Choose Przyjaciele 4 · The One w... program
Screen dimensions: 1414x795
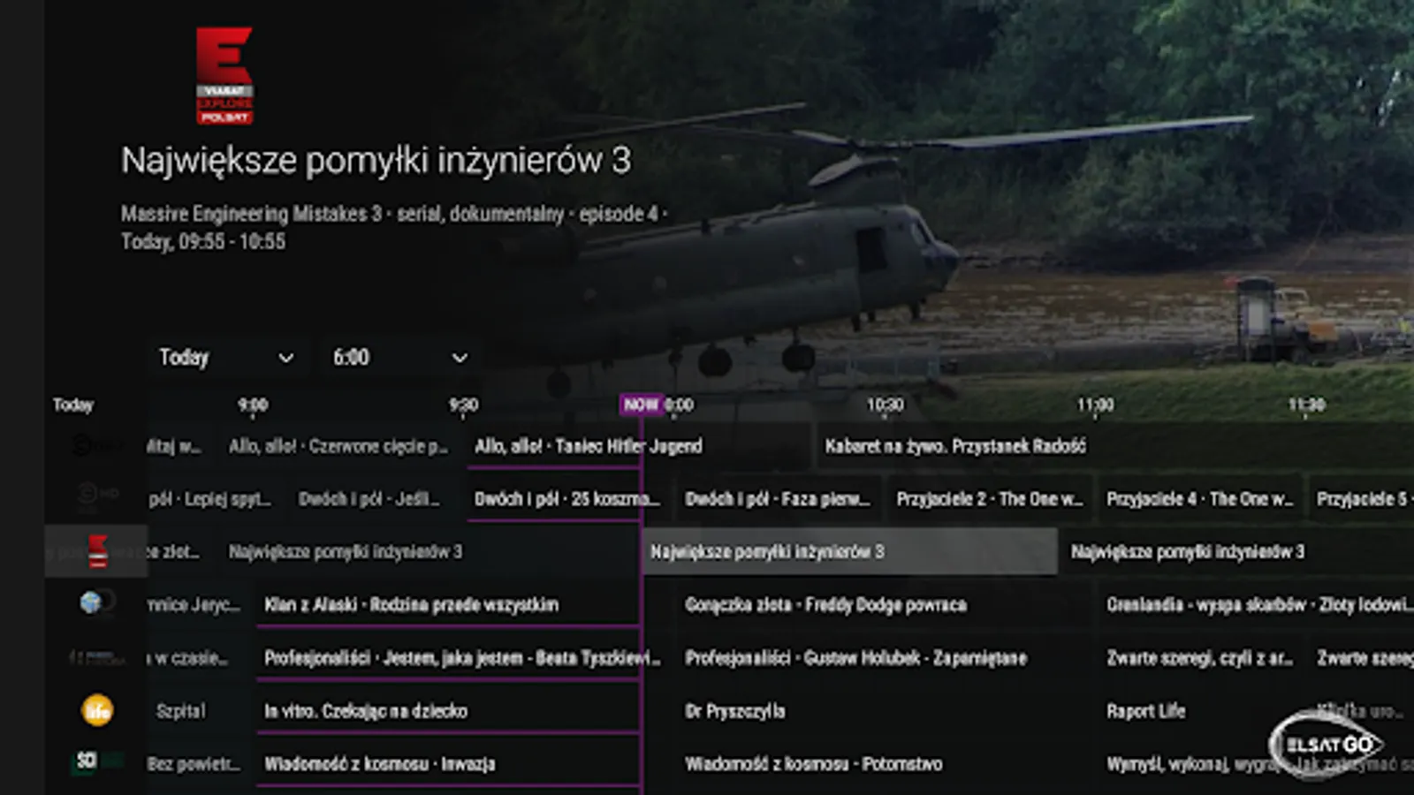click(1201, 499)
